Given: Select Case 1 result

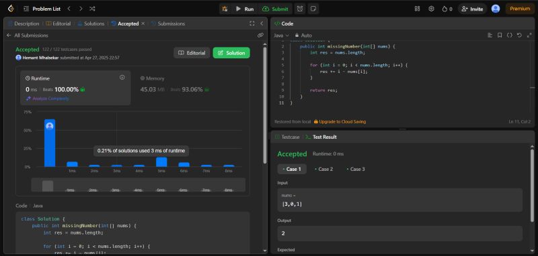Looking at the screenshot, I should click(x=292, y=169).
